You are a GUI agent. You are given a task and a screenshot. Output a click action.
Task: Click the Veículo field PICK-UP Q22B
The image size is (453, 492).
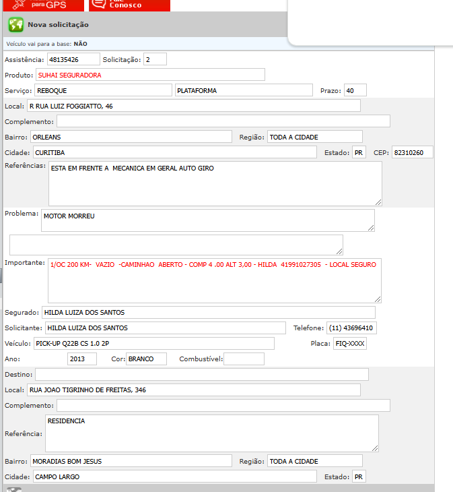click(154, 343)
